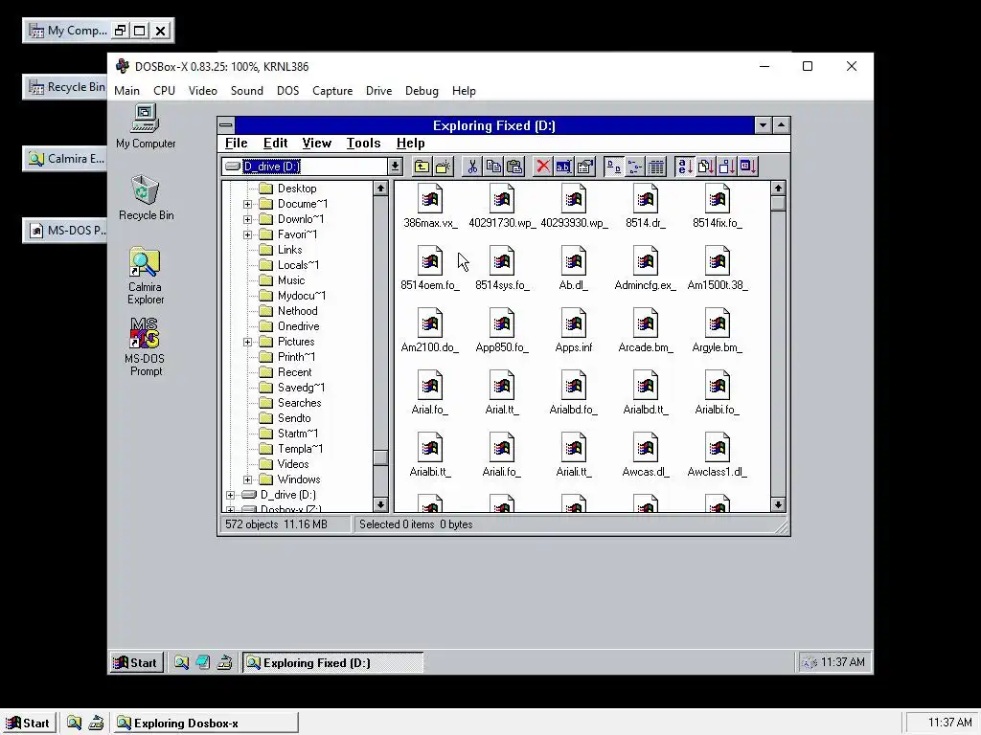Viewport: 981px width, 735px height.
Task: Open DOSBox-X Capture menu
Action: click(332, 91)
